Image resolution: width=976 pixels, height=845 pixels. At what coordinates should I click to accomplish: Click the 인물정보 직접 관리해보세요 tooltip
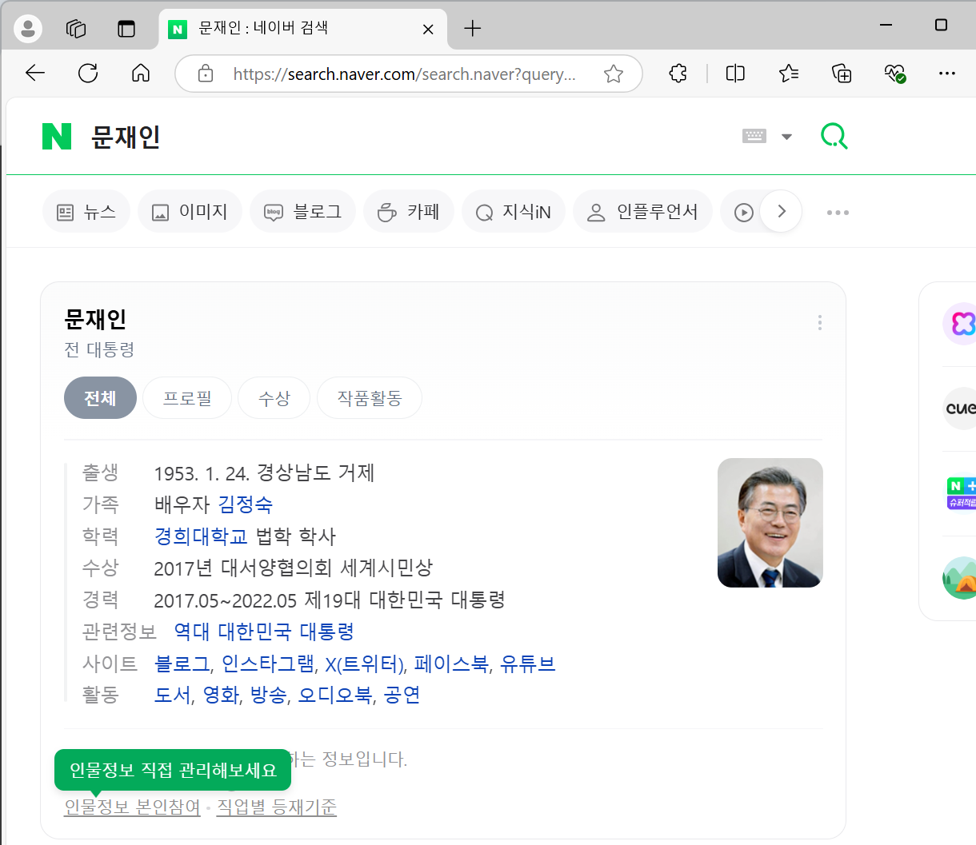pyautogui.click(x=173, y=770)
